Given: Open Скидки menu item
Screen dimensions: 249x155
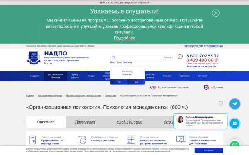Looking at the screenshot, I should 91,76.
